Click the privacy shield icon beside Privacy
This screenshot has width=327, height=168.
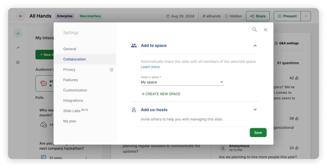[x=111, y=70]
